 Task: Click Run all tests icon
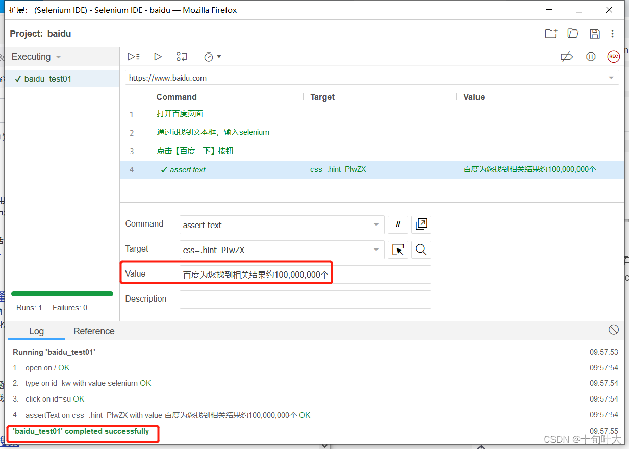[x=134, y=57]
